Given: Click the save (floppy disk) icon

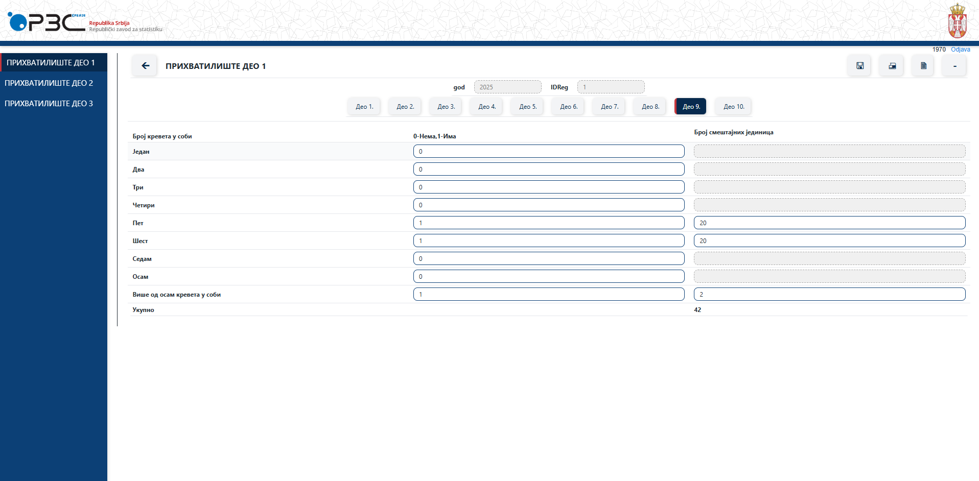Looking at the screenshot, I should click(x=859, y=65).
